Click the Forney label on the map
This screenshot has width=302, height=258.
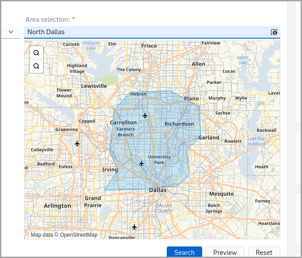click(x=263, y=201)
